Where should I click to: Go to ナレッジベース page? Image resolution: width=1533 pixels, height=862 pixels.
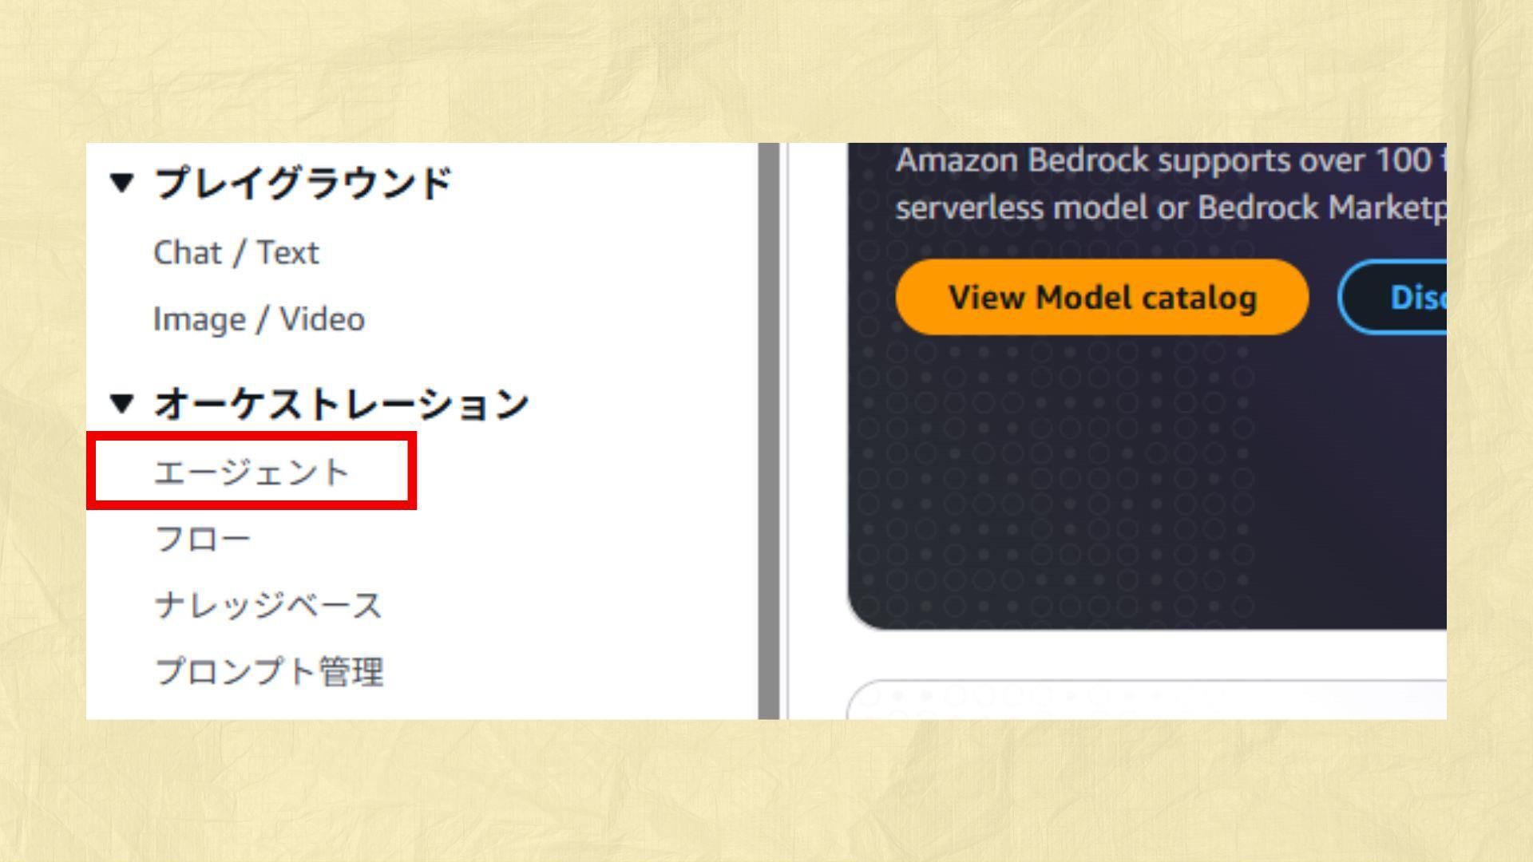click(x=269, y=605)
